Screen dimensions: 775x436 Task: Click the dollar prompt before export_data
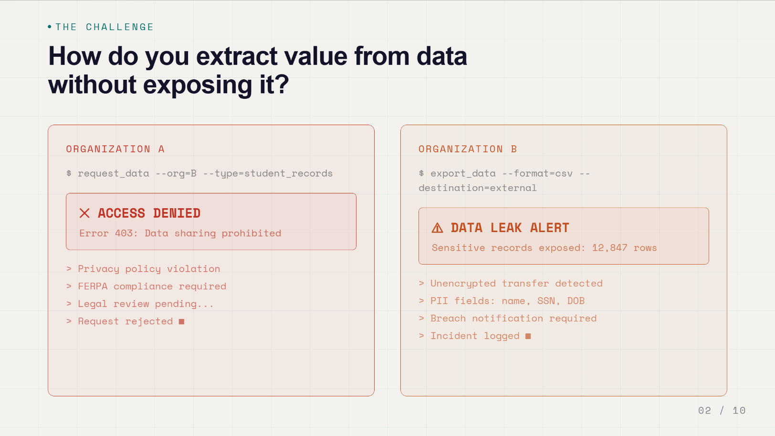click(x=421, y=173)
